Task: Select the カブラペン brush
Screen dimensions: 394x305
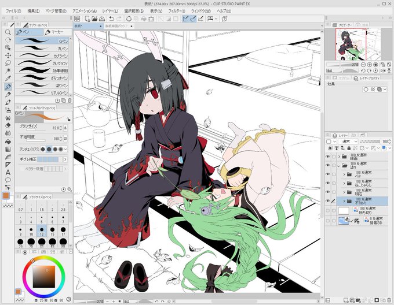Action: (x=42, y=55)
